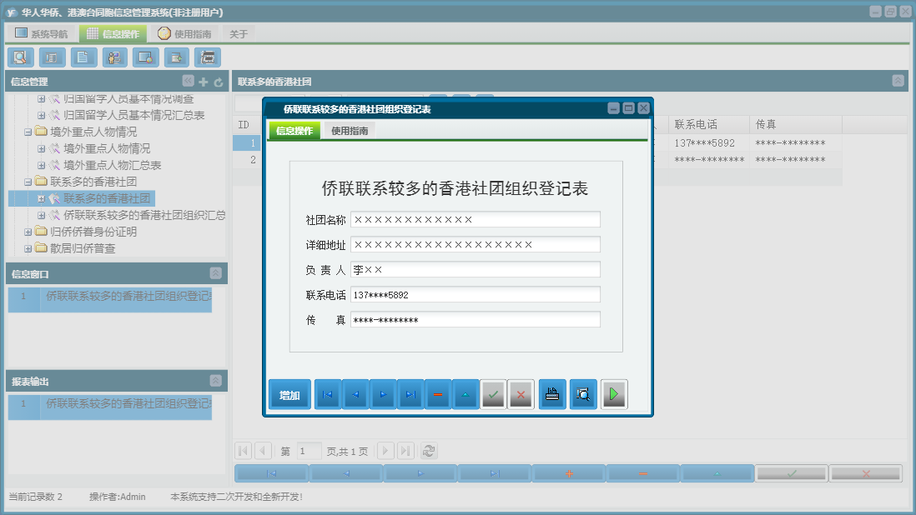Screen dimensions: 916x515
Task: Click the plus icon in 信息管理 header
Action: pos(204,82)
